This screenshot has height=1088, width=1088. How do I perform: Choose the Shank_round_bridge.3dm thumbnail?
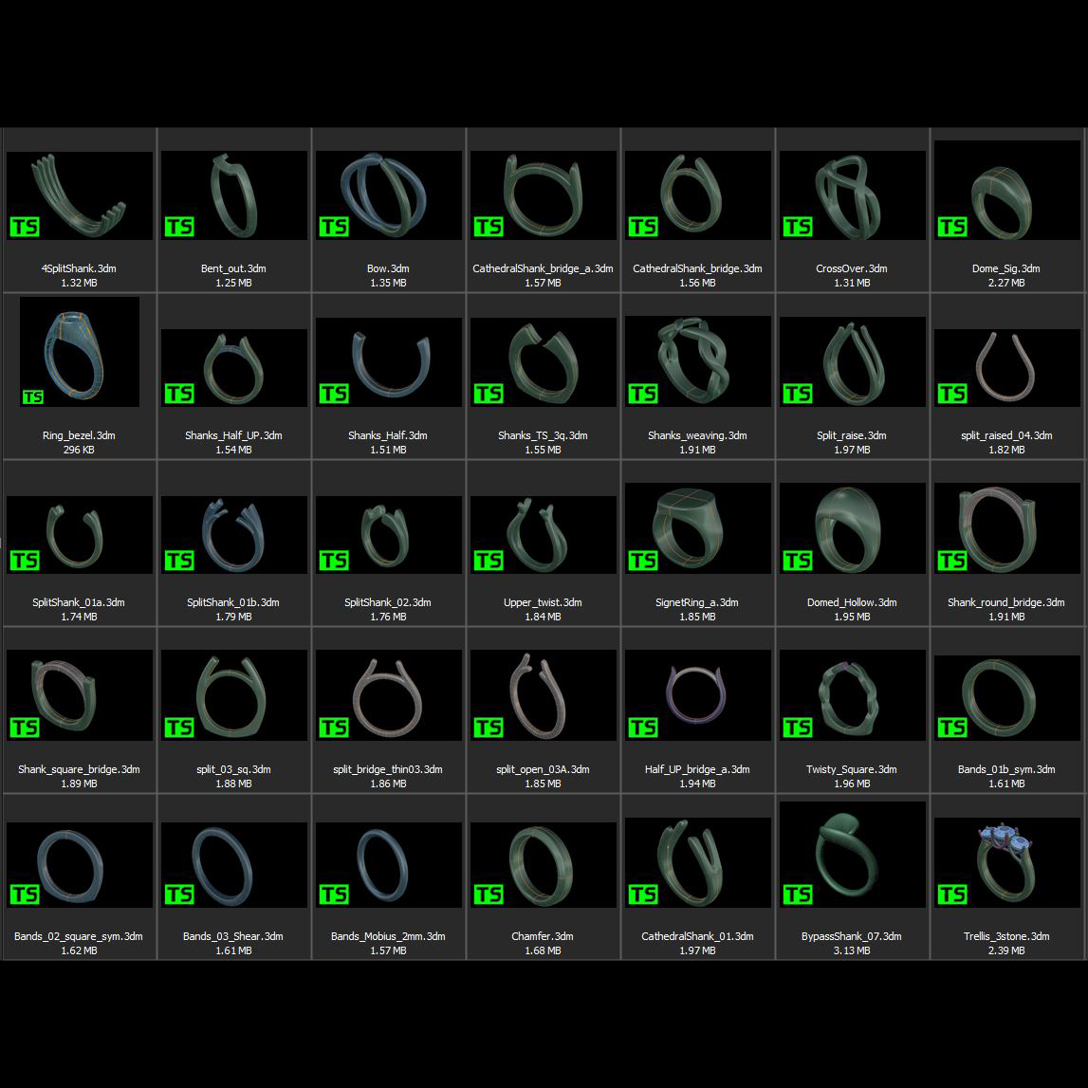click(x=1007, y=528)
